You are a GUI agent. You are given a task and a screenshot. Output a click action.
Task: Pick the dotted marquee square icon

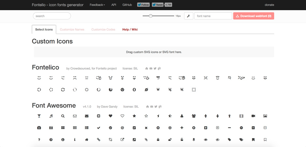(x=194, y=90)
